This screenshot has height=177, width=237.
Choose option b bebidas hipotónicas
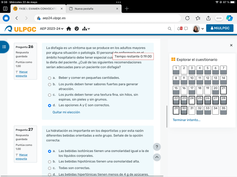tap(49, 162)
